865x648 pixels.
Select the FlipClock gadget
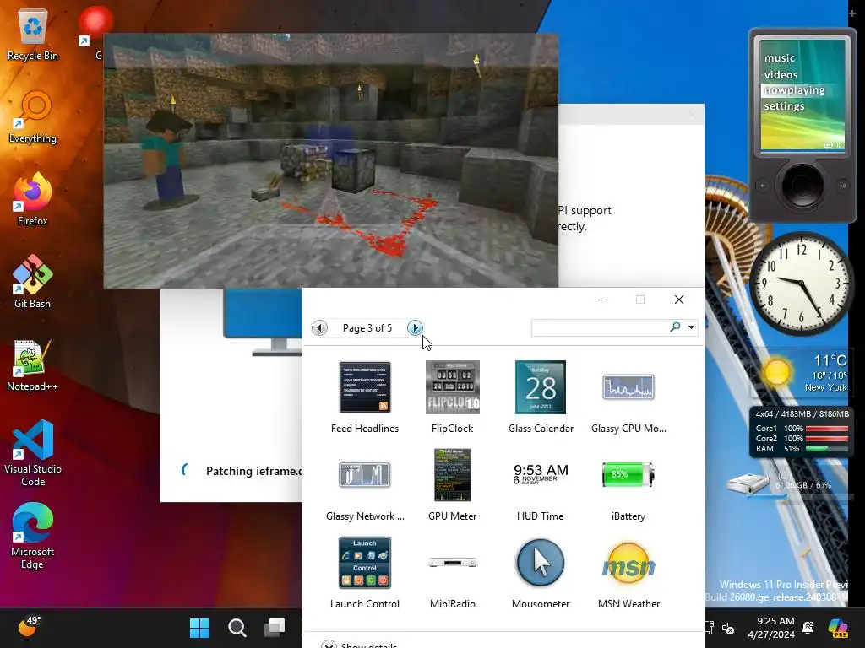pos(453,387)
